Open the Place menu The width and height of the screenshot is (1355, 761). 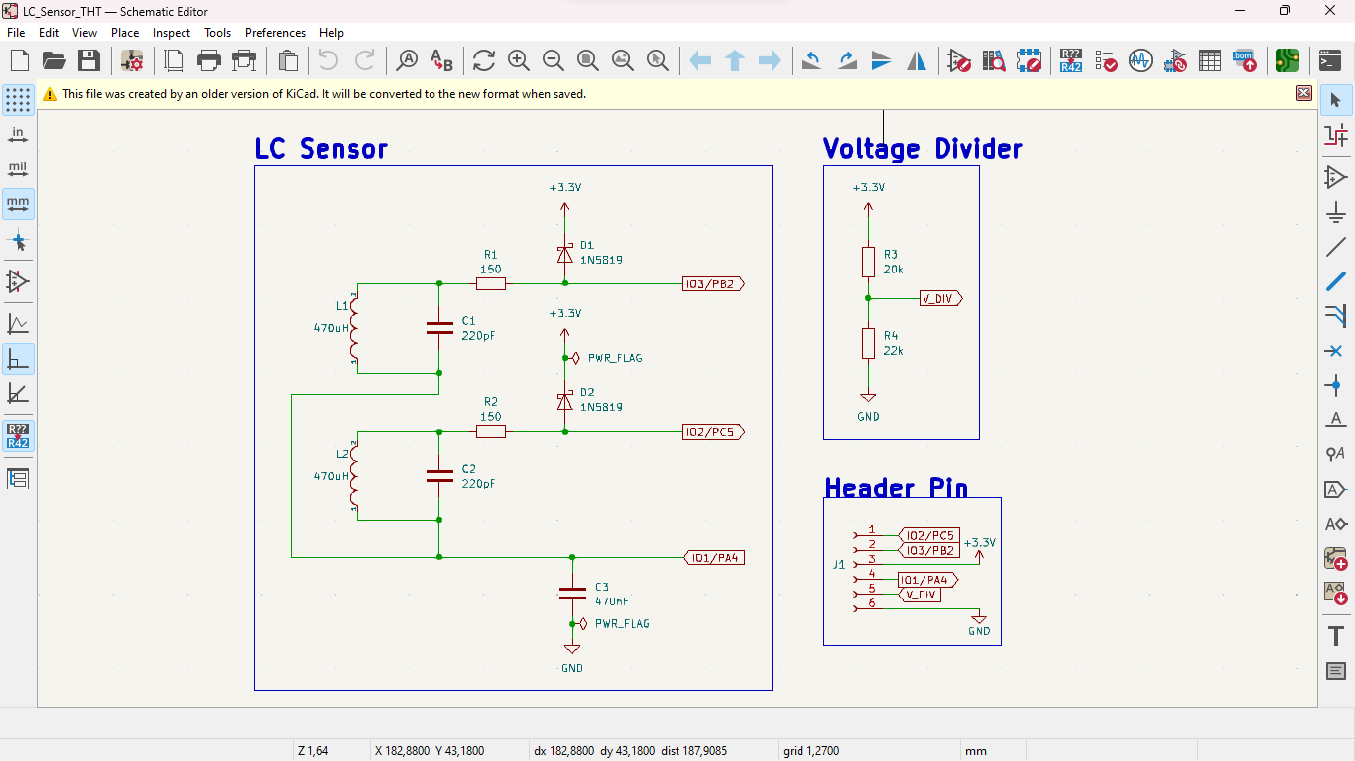[125, 33]
